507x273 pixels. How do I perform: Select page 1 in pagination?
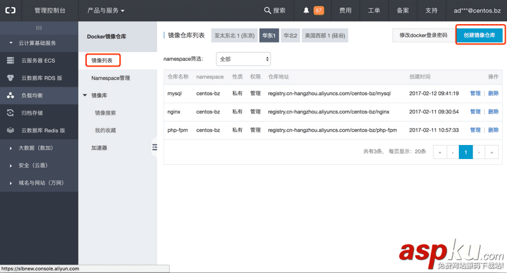466,152
